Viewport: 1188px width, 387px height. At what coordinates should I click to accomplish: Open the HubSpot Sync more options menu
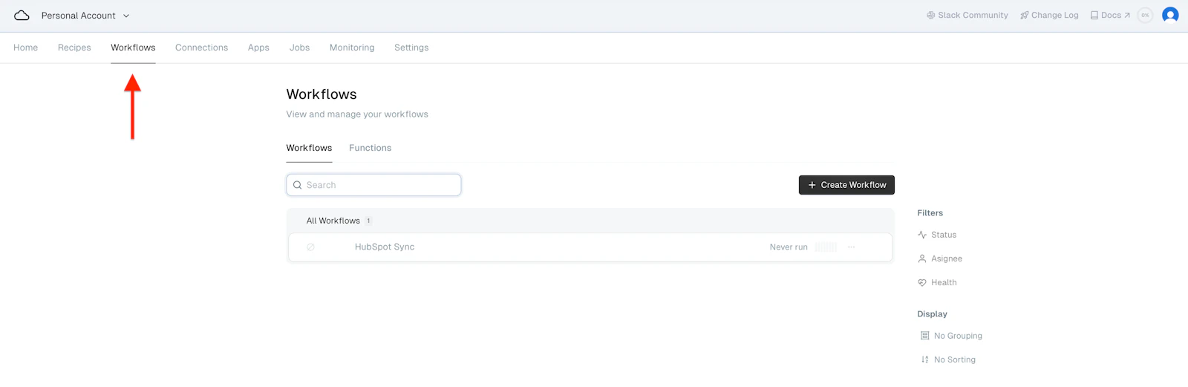click(x=851, y=247)
